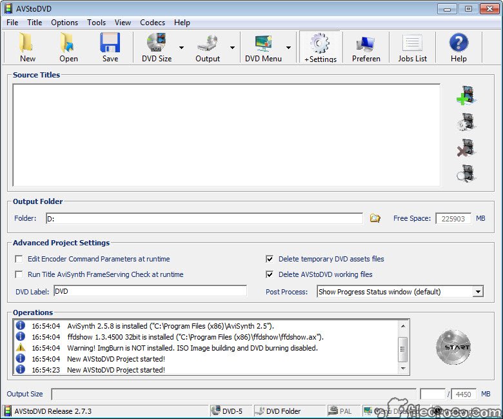503x419 pixels.
Task: Select 16:54:04 New AVStoDVD Project started line
Action: [x=206, y=359]
